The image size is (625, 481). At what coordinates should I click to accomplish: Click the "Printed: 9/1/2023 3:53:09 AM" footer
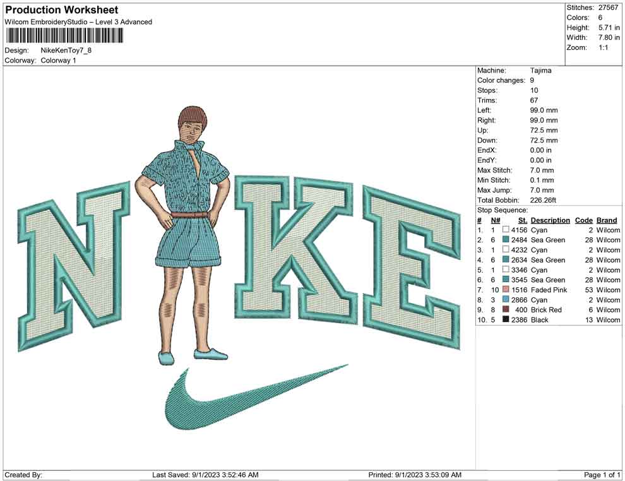tap(415, 475)
